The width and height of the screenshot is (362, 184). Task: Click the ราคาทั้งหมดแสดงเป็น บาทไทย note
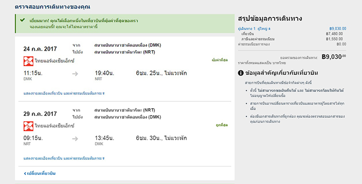262,63
